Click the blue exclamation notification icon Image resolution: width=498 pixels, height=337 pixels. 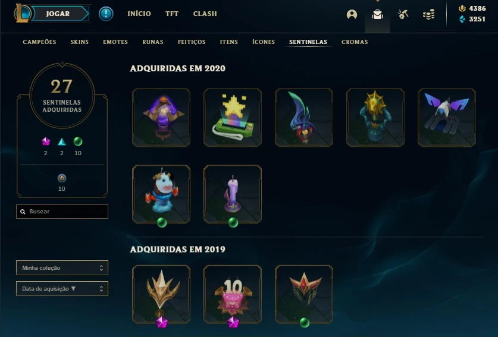[x=106, y=14]
